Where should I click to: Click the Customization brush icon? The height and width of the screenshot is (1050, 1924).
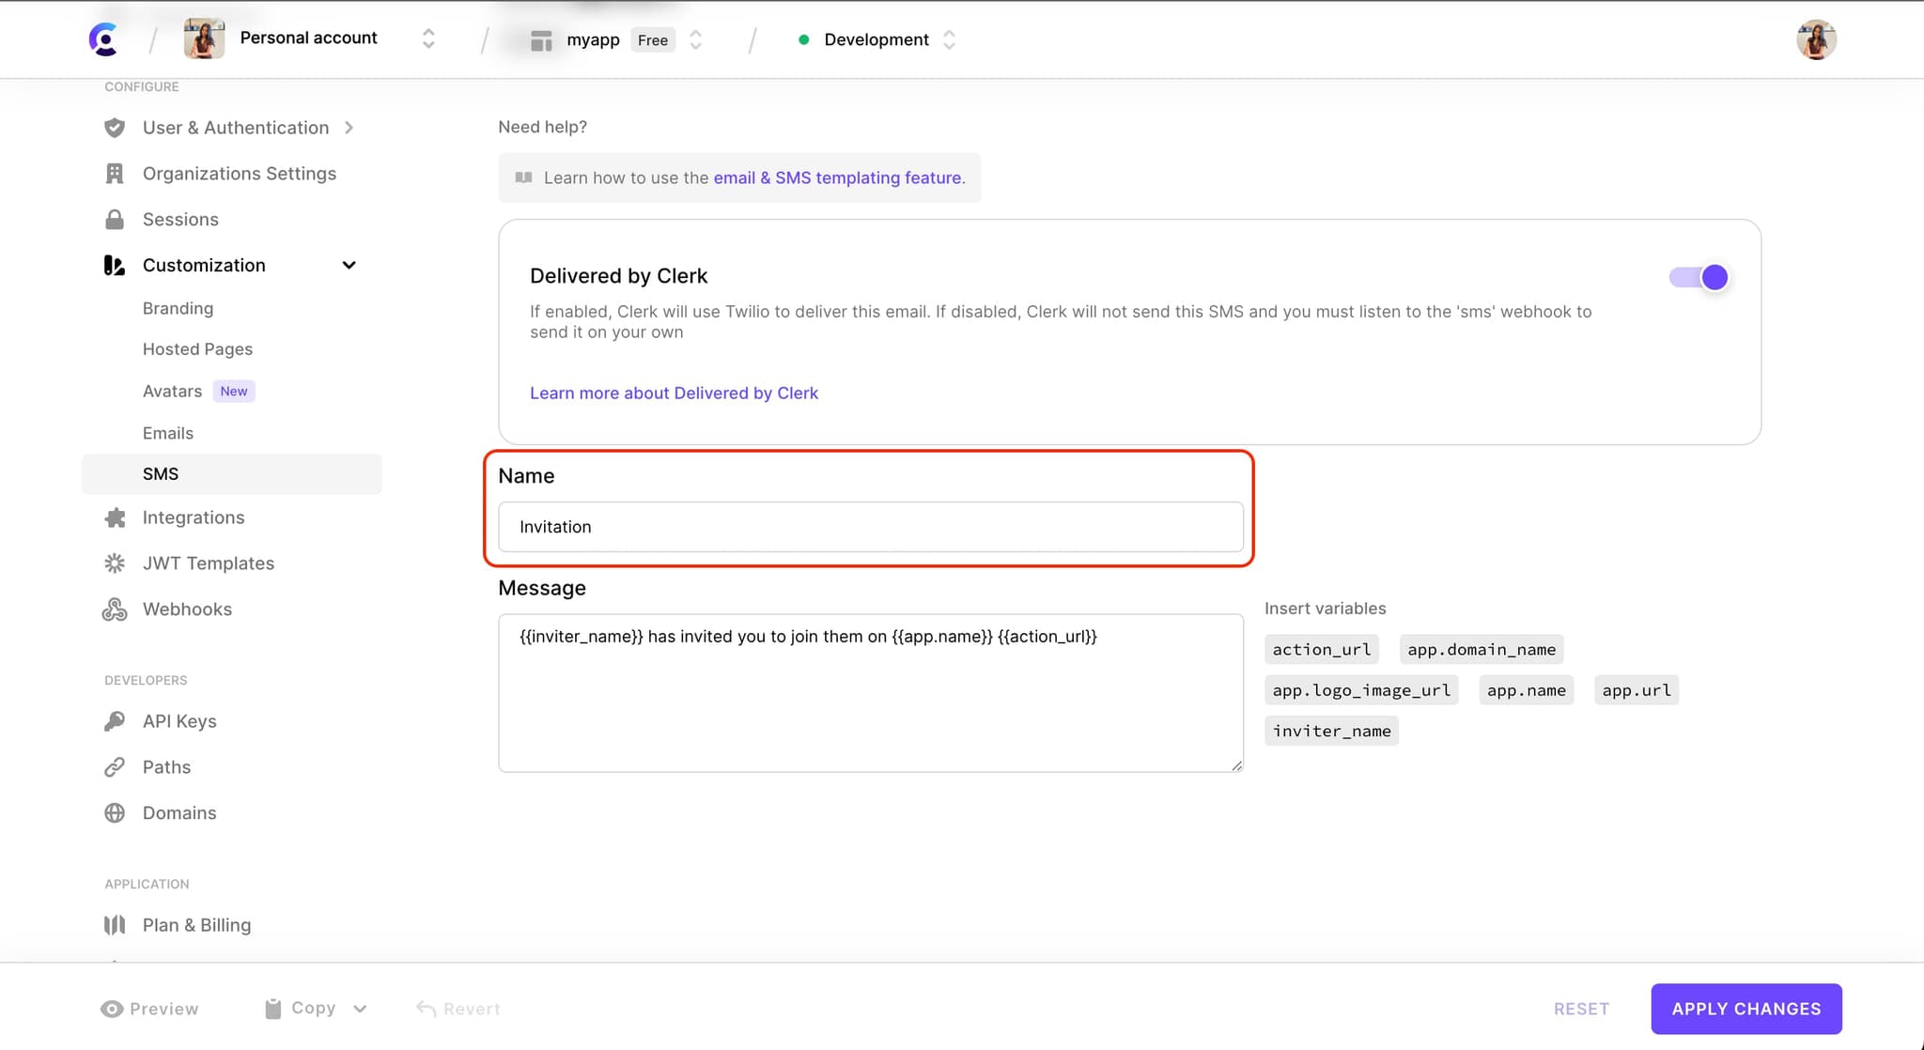(115, 265)
